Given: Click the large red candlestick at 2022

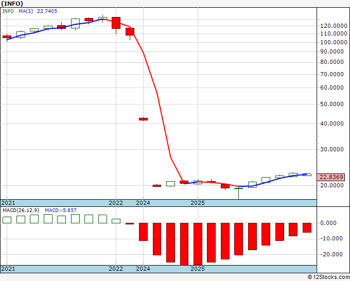Looking at the screenshot, I should 116,23.
